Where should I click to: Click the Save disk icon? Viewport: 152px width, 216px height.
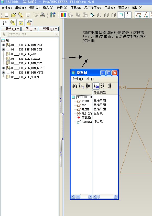(x=28, y=15)
